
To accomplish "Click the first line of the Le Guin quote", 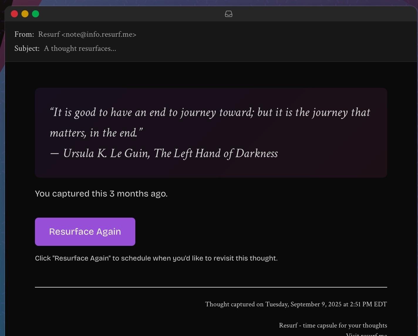I will pyautogui.click(x=210, y=112).
